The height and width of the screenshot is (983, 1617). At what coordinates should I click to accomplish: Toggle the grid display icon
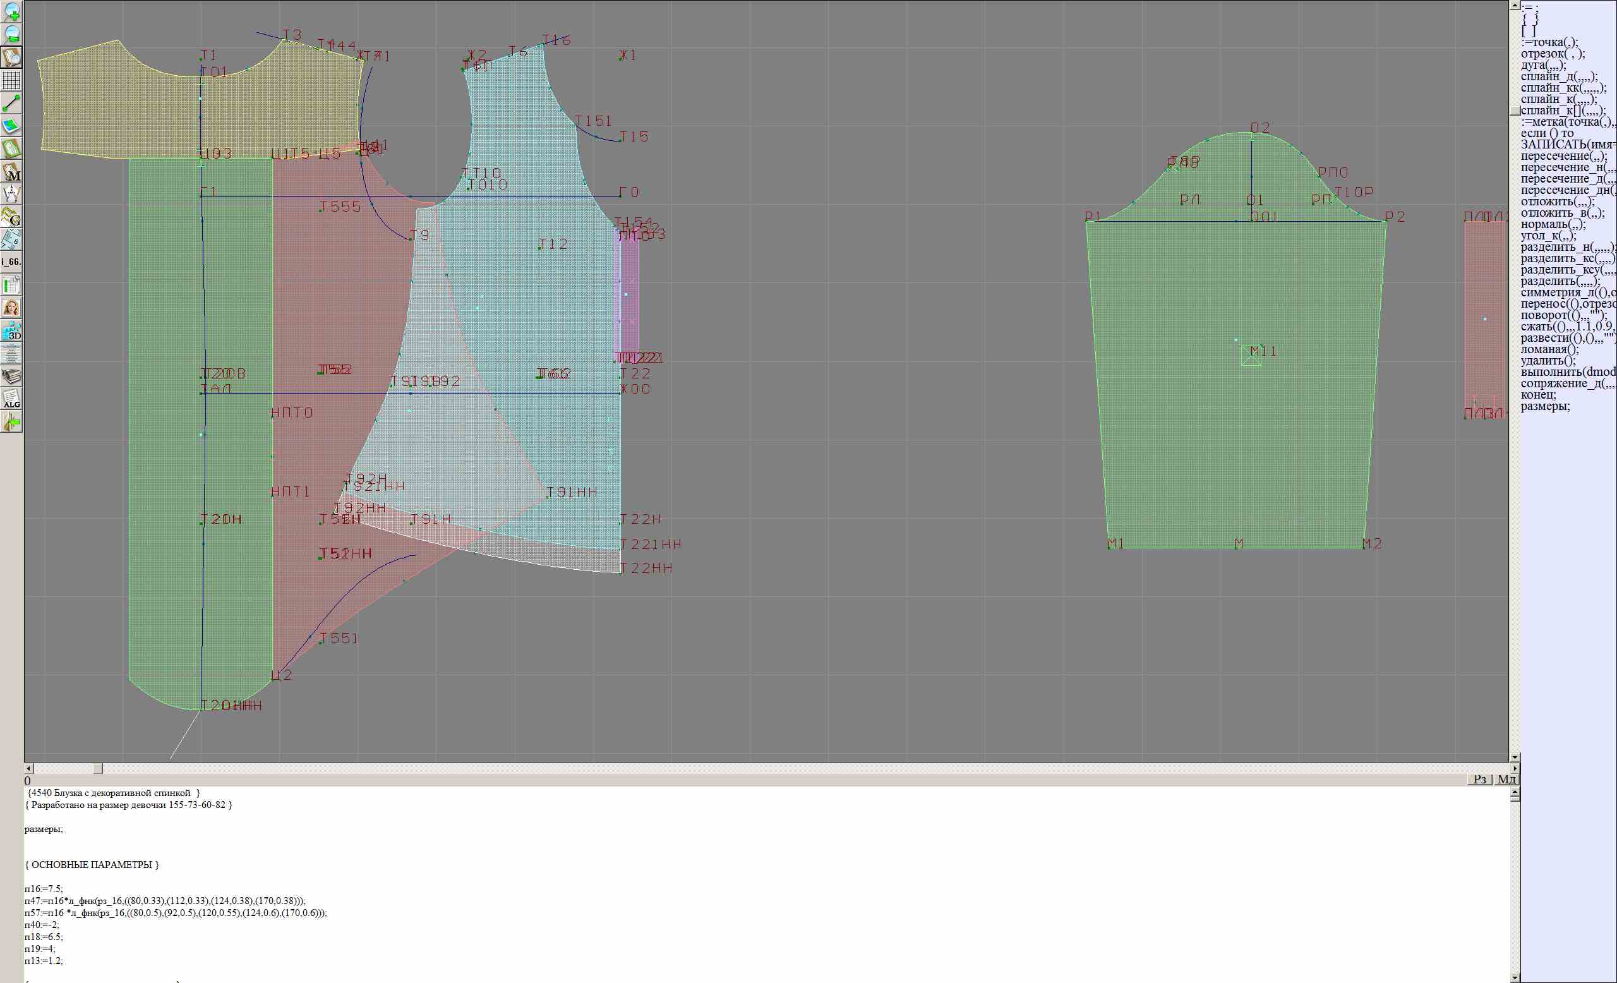tap(12, 80)
